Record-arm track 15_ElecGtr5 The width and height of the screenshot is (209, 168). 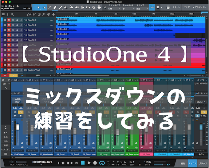click(17, 30)
